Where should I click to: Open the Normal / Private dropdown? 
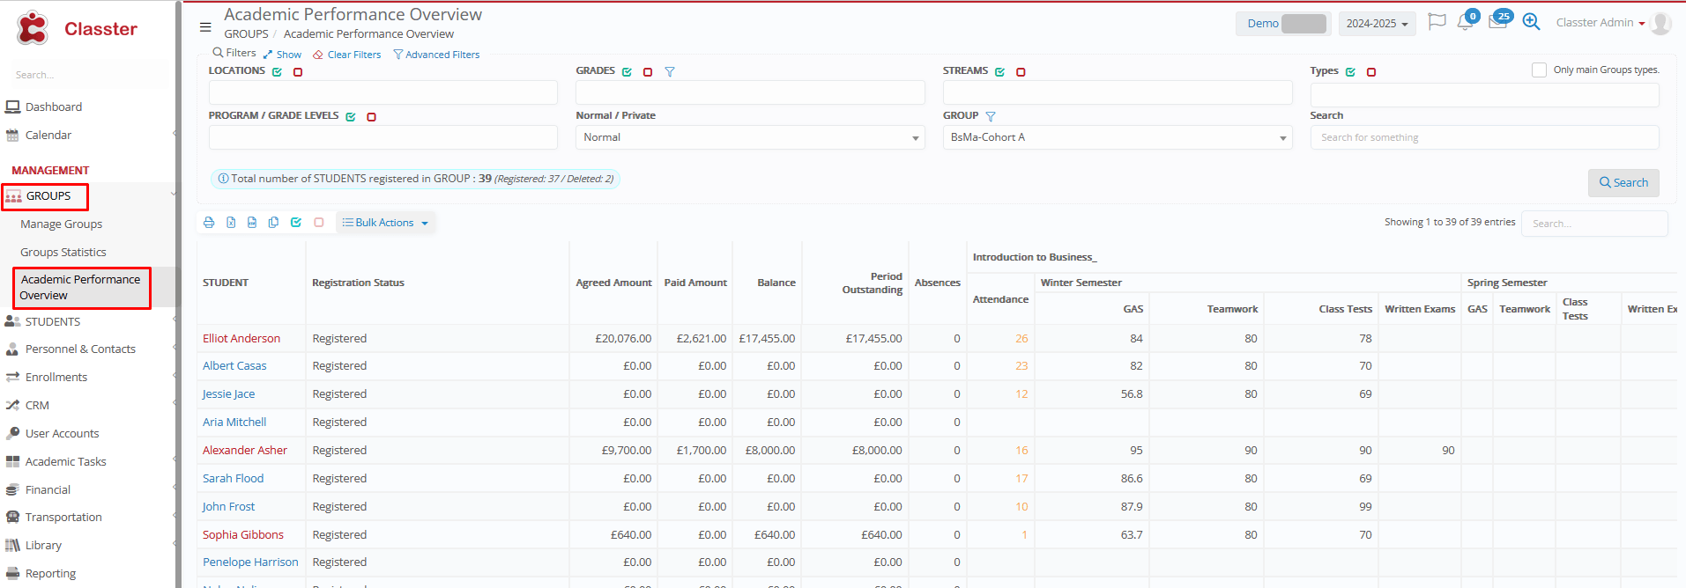[x=749, y=138]
